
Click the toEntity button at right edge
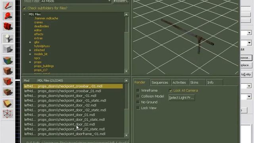point(246,74)
